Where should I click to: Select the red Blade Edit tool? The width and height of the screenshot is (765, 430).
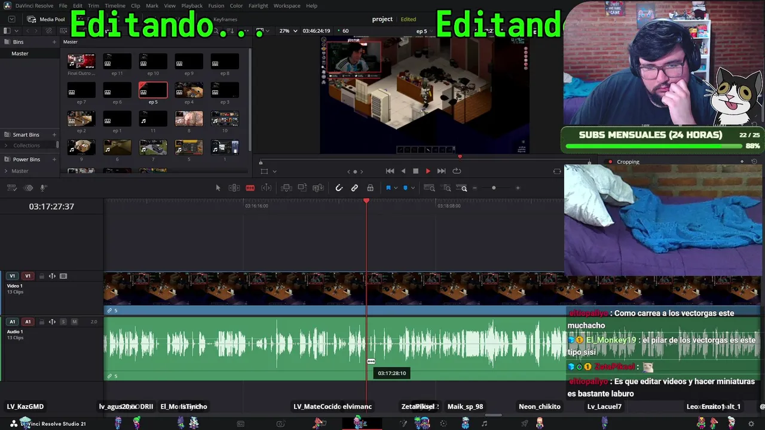click(250, 188)
